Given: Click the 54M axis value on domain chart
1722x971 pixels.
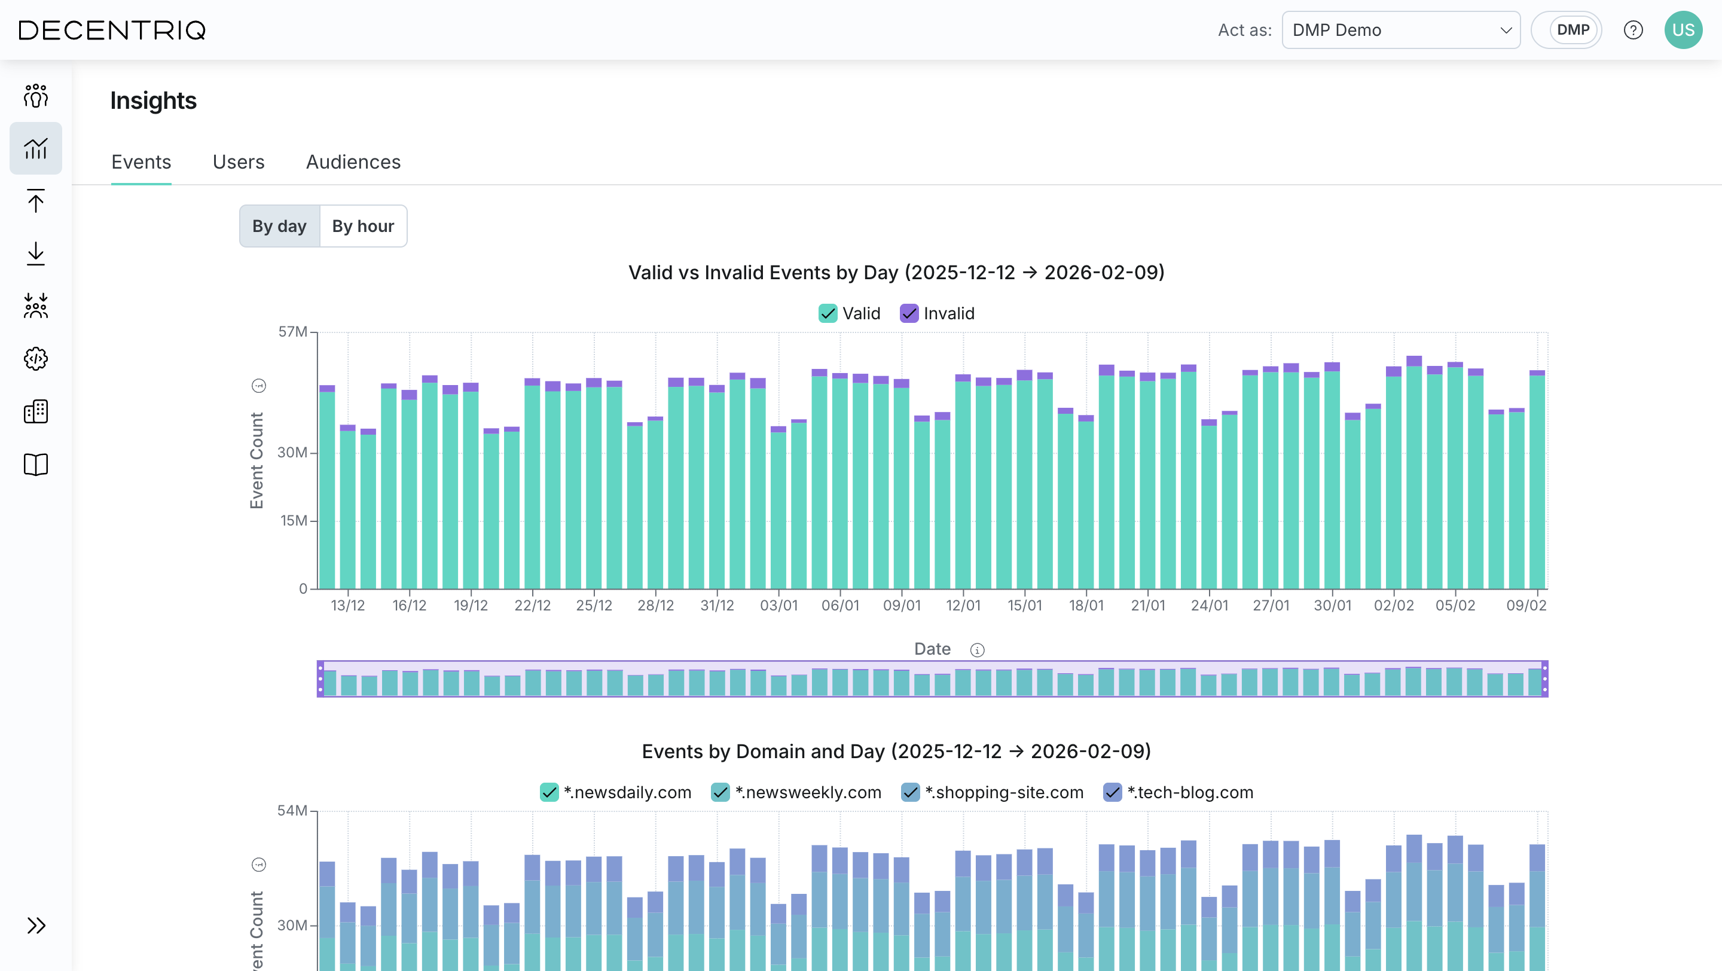Looking at the screenshot, I should 293,811.
